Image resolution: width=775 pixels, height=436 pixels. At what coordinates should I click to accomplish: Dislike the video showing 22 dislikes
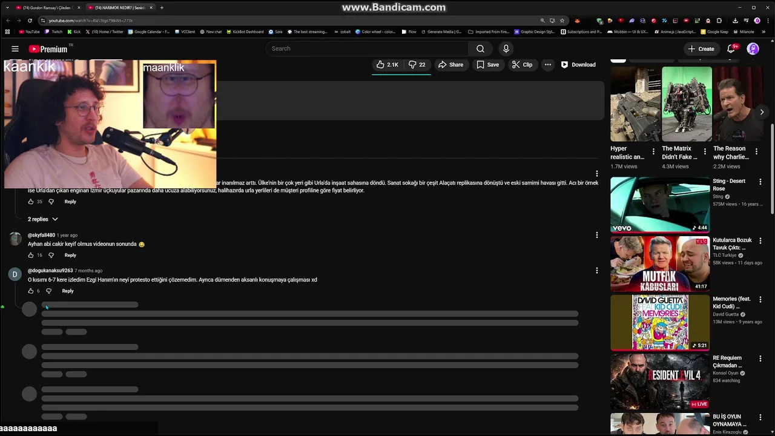pos(417,64)
